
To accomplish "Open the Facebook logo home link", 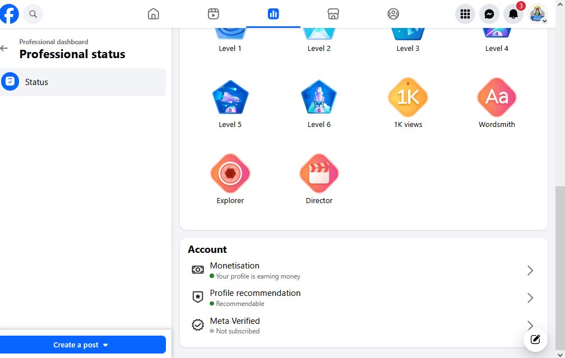I will pos(8,14).
